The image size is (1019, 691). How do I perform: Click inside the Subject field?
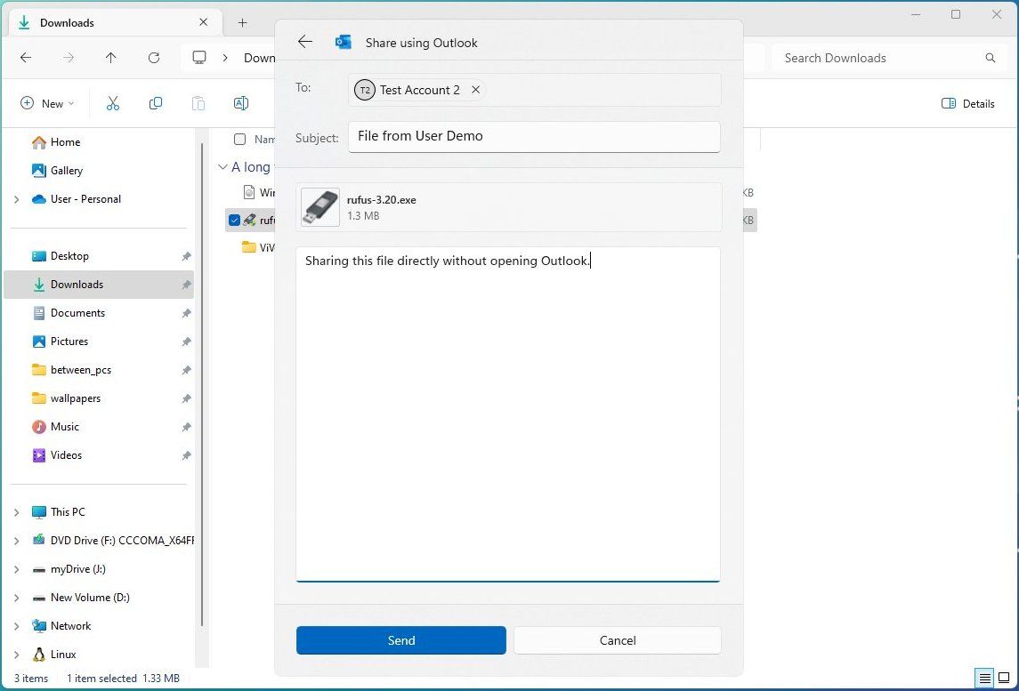point(534,136)
